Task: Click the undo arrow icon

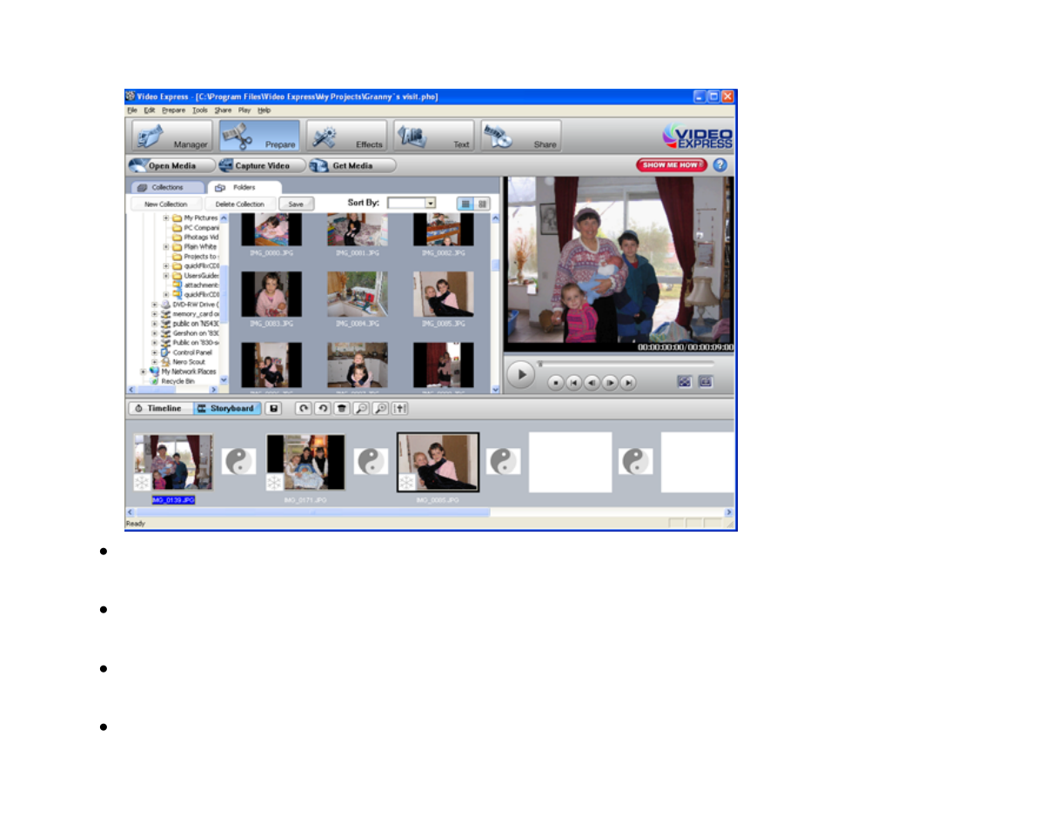Action: [x=323, y=408]
